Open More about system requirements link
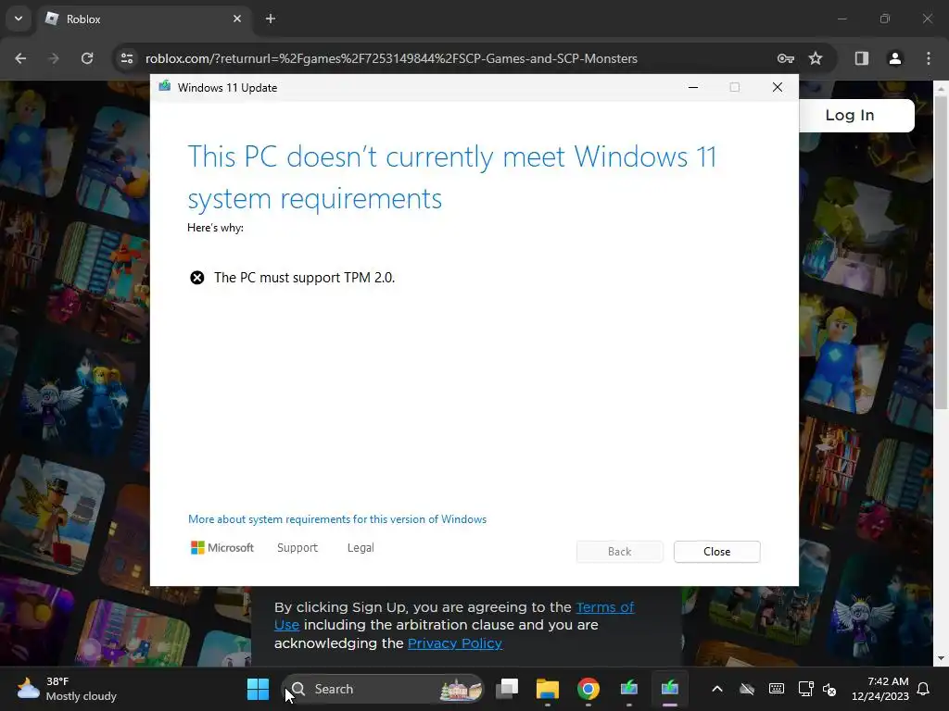949x711 pixels. click(337, 519)
